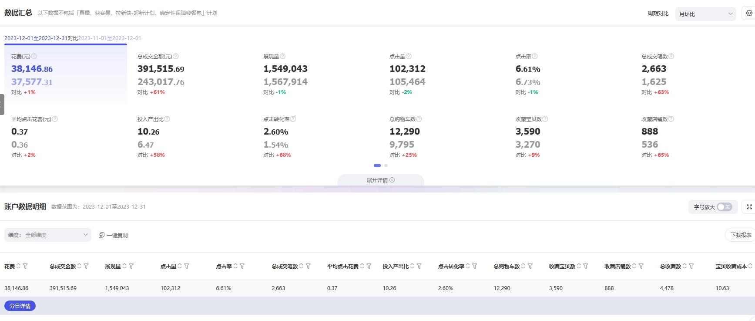The image size is (755, 321).
Task: Click the help icon next to 展现量 metric
Action: [283, 57]
